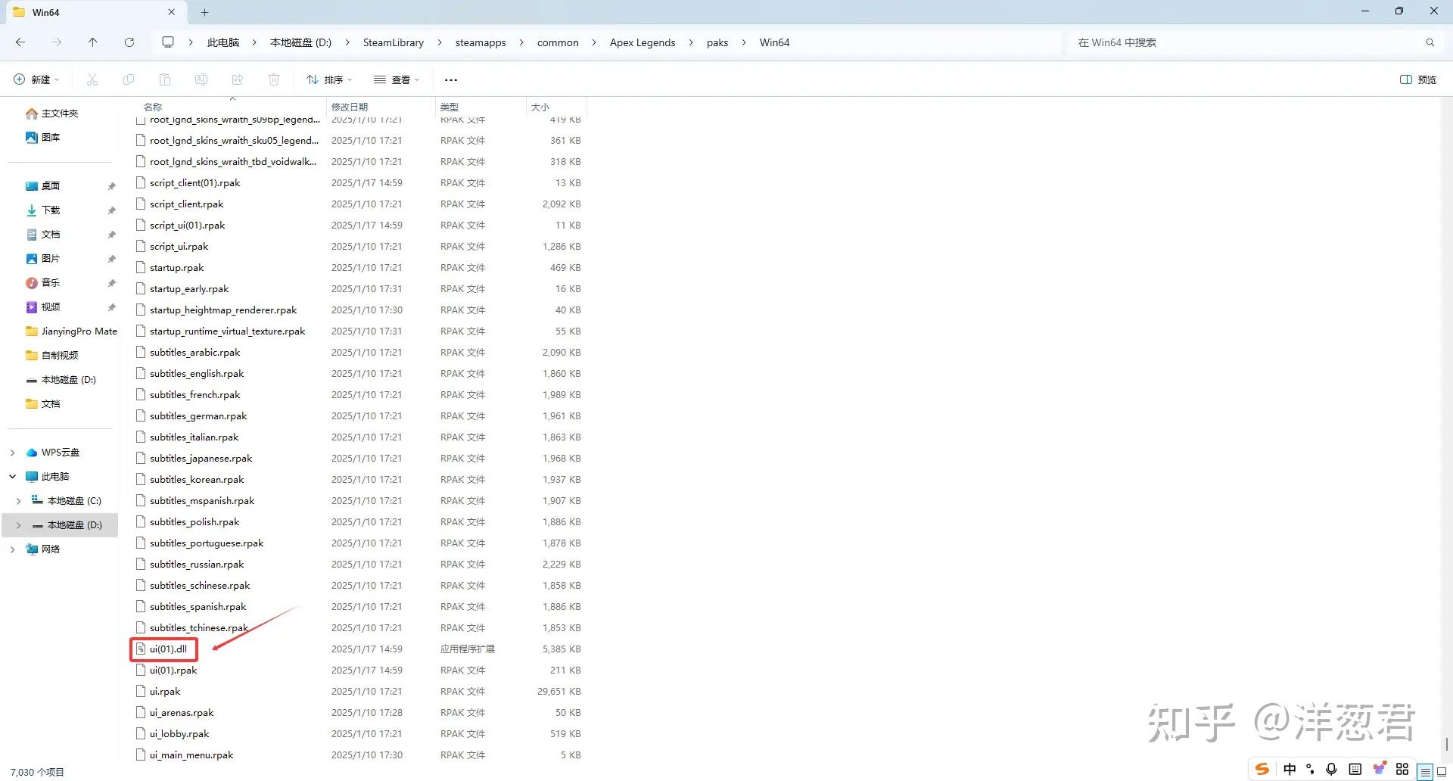Click the IME punctuation toggle icon
Viewport: 1453px width, 781px height.
(x=1310, y=769)
